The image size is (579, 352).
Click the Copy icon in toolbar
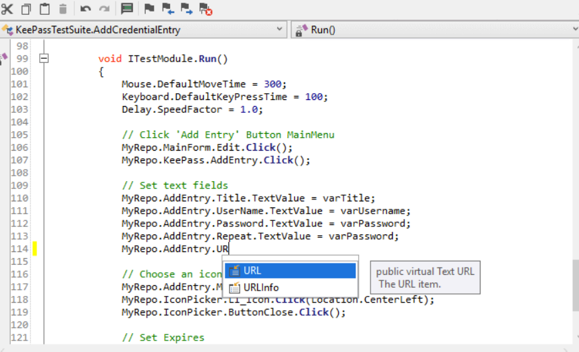pos(26,9)
